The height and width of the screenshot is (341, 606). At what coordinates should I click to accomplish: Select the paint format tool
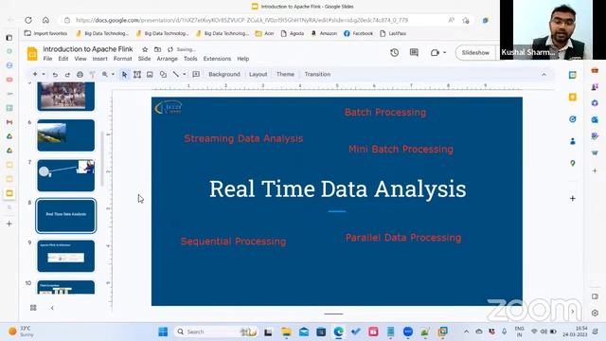click(x=93, y=74)
